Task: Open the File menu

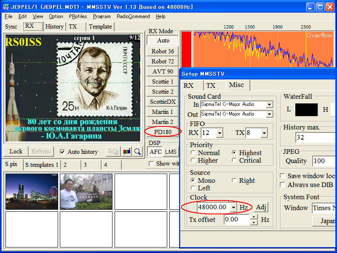Action: coord(8,16)
